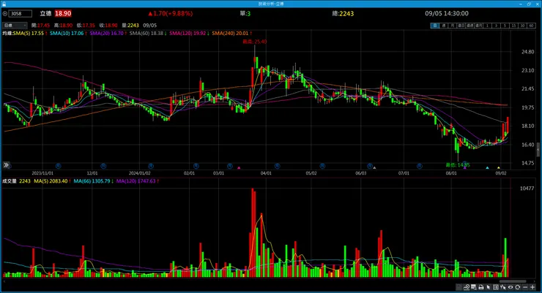This screenshot has width=542, height=293.
Task: Click the pink triangle event marker near 03/01
Action: click(x=239, y=167)
